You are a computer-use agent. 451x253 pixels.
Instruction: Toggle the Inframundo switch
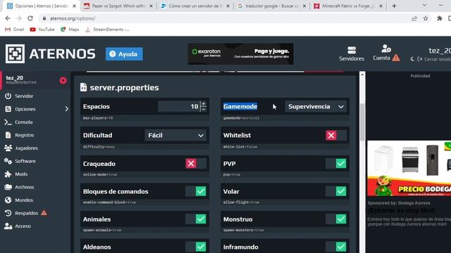(336, 247)
